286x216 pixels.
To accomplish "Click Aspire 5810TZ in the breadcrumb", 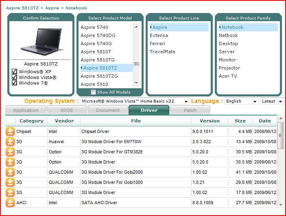I will coord(22,8).
